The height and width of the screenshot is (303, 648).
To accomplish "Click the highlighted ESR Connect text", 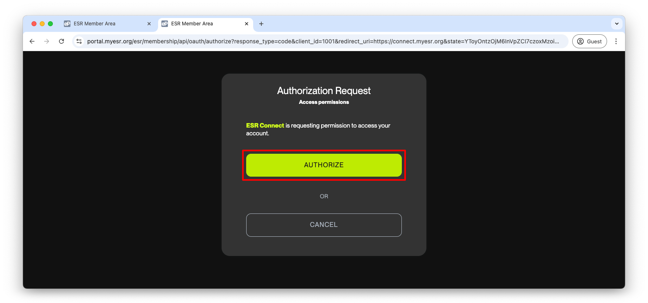I will (x=265, y=126).
